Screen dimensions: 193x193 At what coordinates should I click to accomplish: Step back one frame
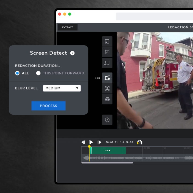click(83, 142)
